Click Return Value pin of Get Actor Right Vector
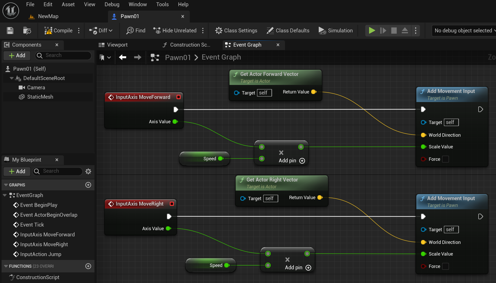This screenshot has width=496, height=283. [x=320, y=197]
